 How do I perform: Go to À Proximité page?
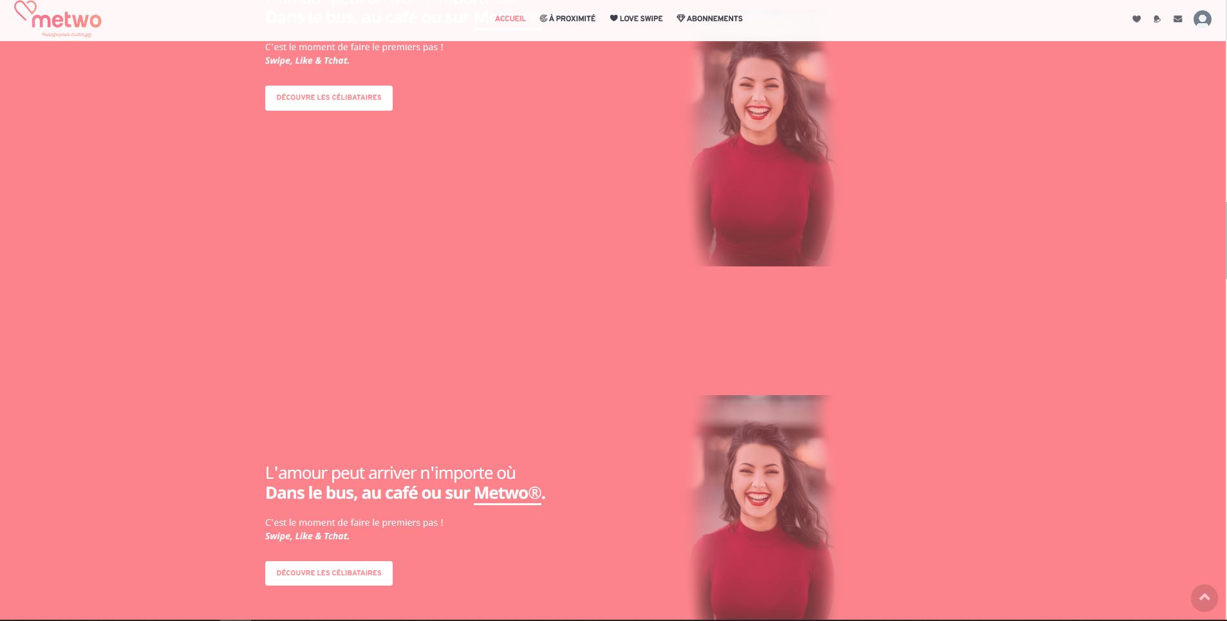567,19
